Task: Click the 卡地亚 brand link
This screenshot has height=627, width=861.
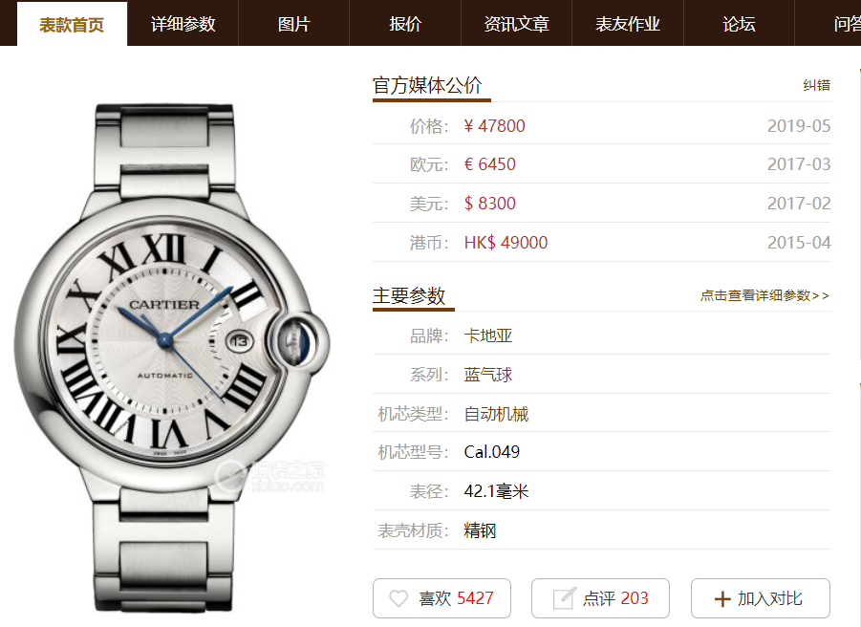Action: pos(488,335)
